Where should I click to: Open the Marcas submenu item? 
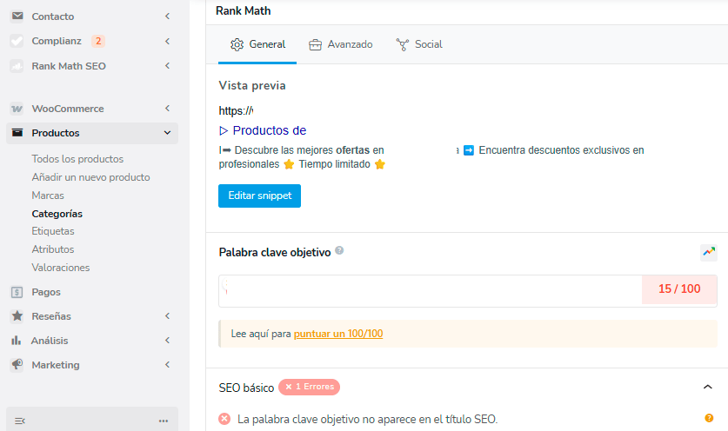pos(48,196)
